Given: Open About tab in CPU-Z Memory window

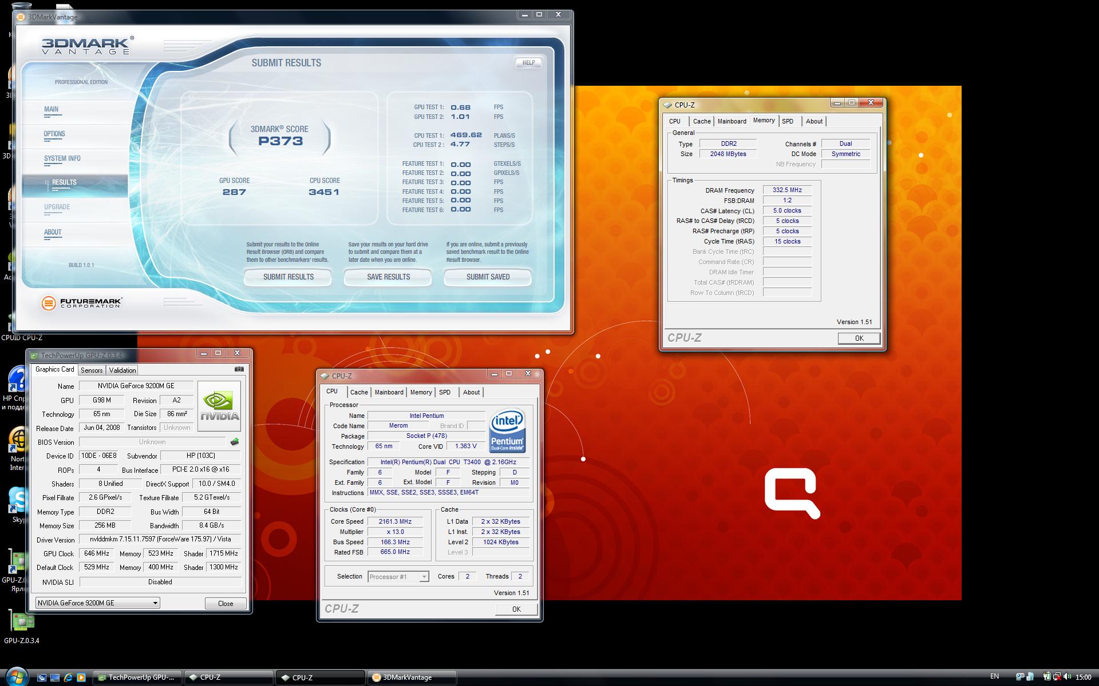Looking at the screenshot, I should 814,121.
